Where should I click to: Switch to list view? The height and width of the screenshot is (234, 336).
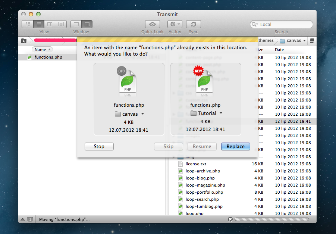click(x=39, y=24)
